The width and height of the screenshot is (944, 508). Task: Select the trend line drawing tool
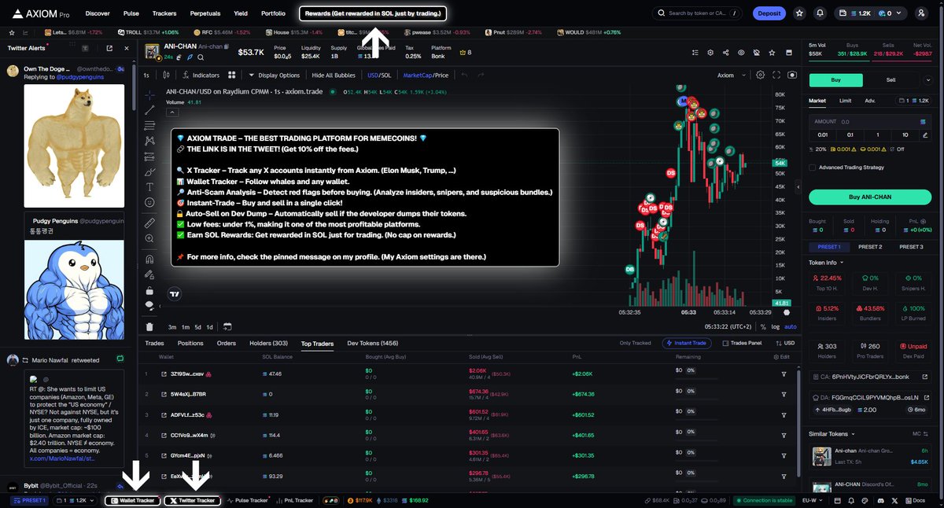pos(149,109)
